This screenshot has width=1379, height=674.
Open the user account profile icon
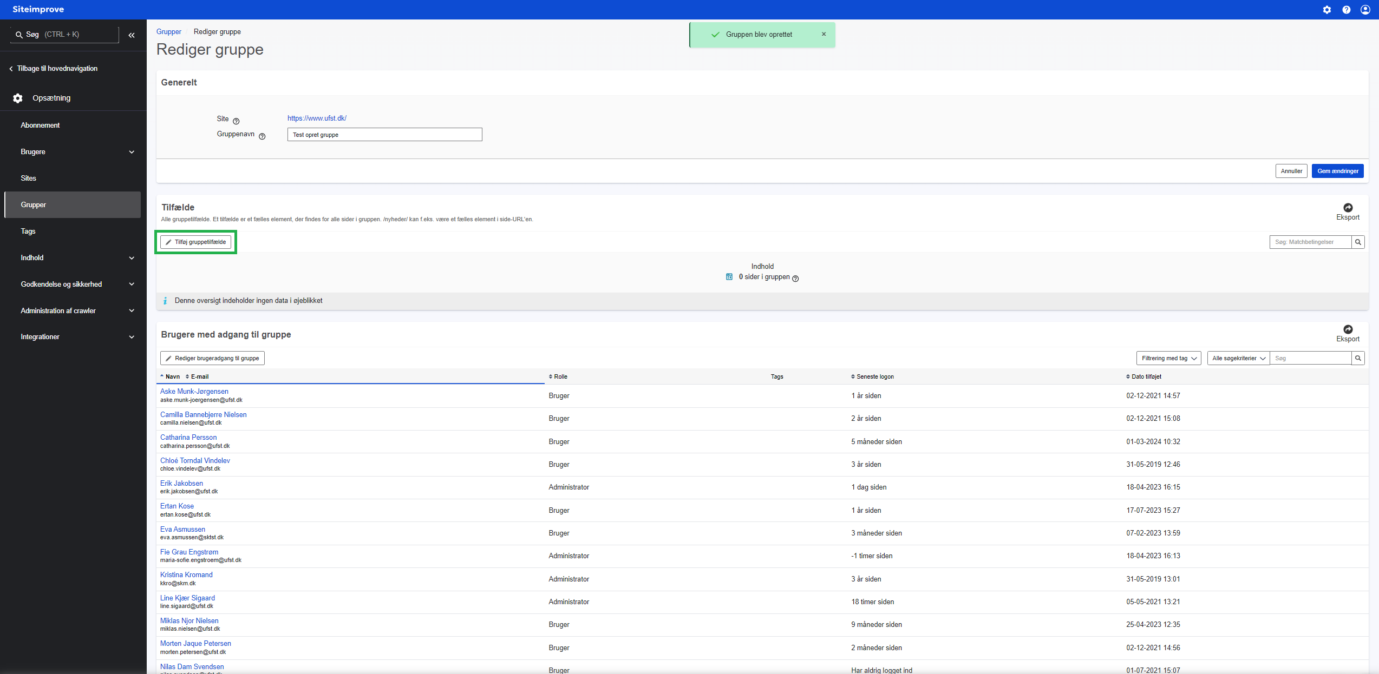(1365, 10)
